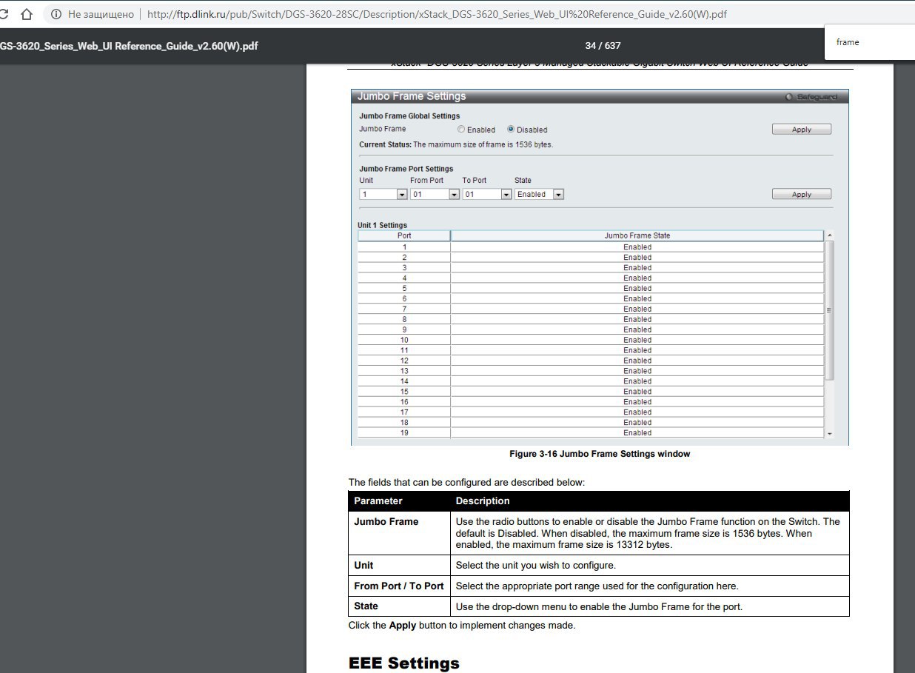Click the Port column header

(404, 235)
